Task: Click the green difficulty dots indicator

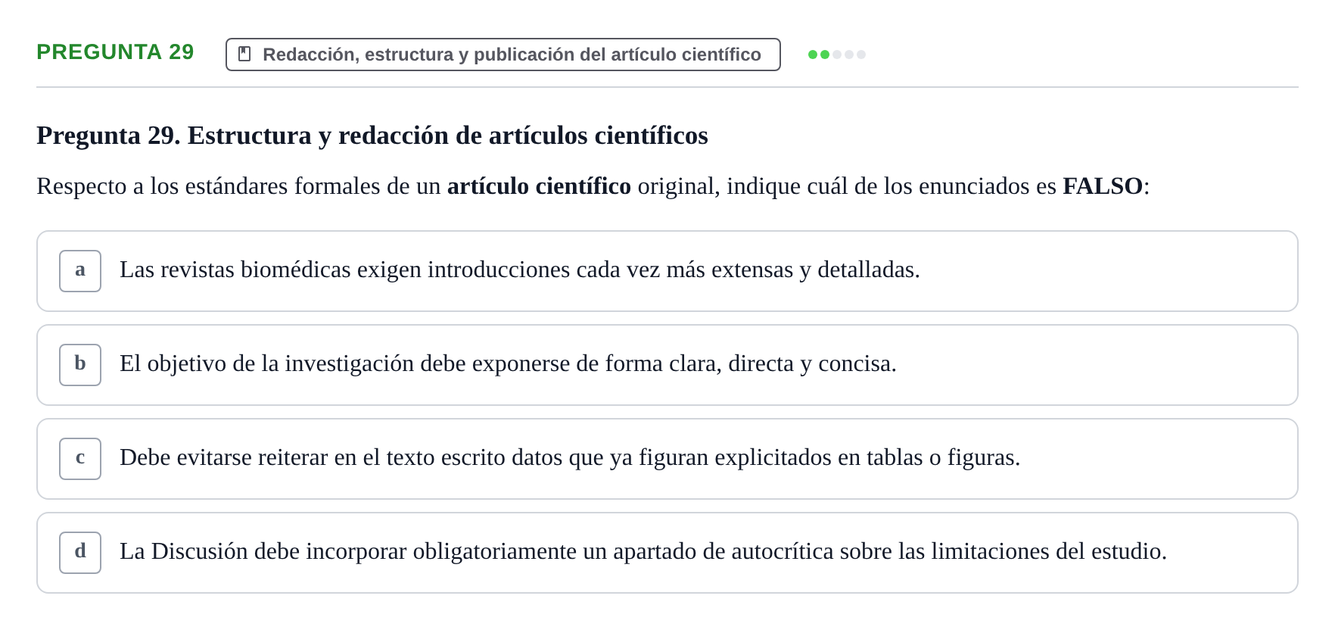Action: coord(837,55)
